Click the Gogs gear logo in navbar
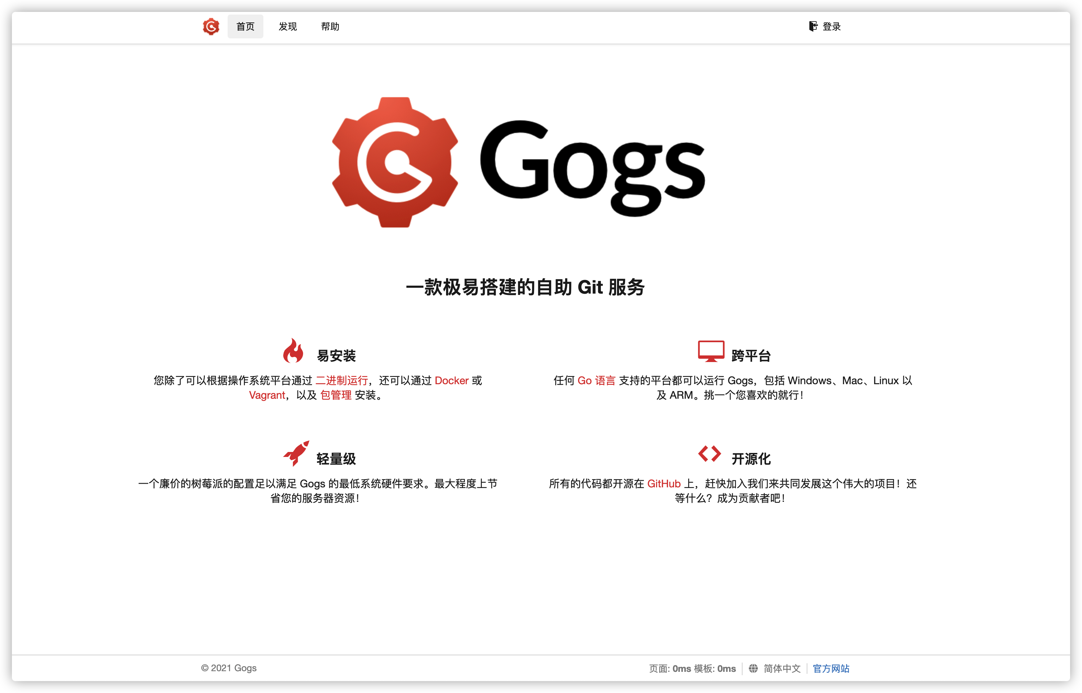This screenshot has width=1082, height=693. (x=211, y=26)
